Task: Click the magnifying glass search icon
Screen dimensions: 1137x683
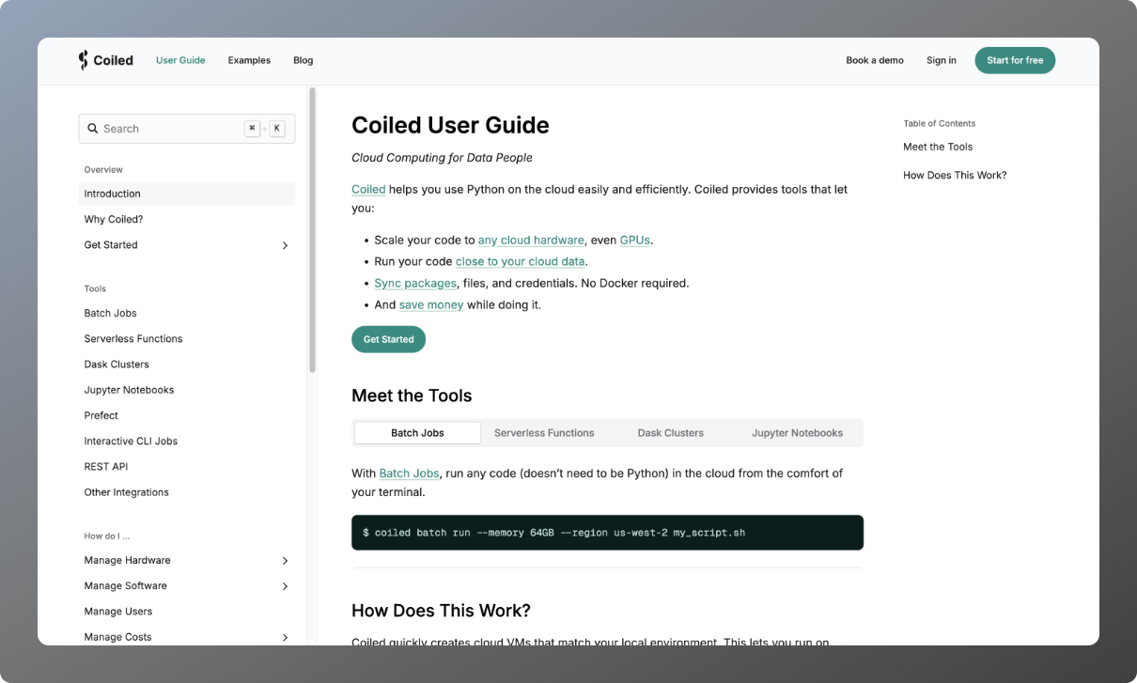Action: (x=92, y=128)
